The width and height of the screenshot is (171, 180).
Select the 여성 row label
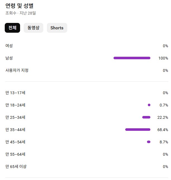pyautogui.click(x=9, y=46)
